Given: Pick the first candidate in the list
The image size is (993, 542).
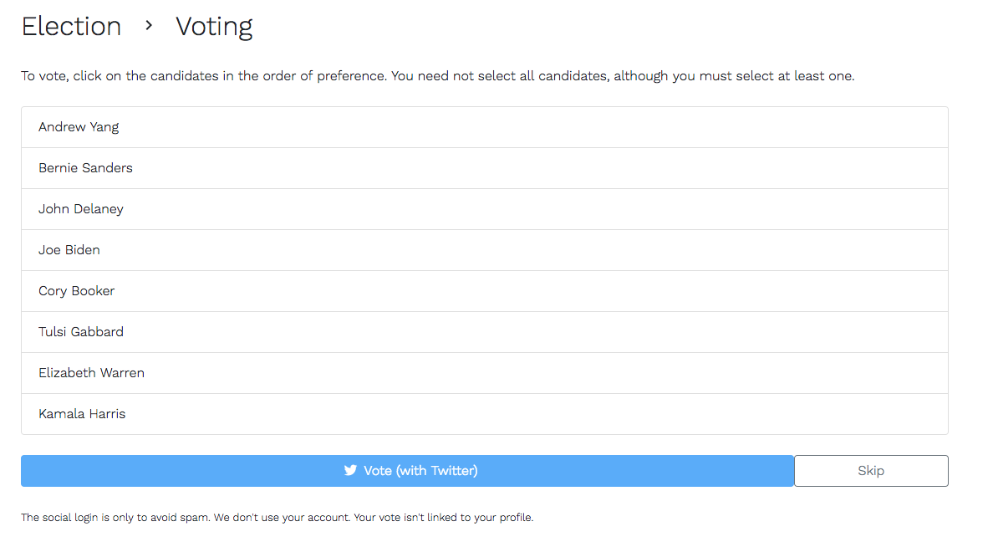Looking at the screenshot, I should pos(79,127).
